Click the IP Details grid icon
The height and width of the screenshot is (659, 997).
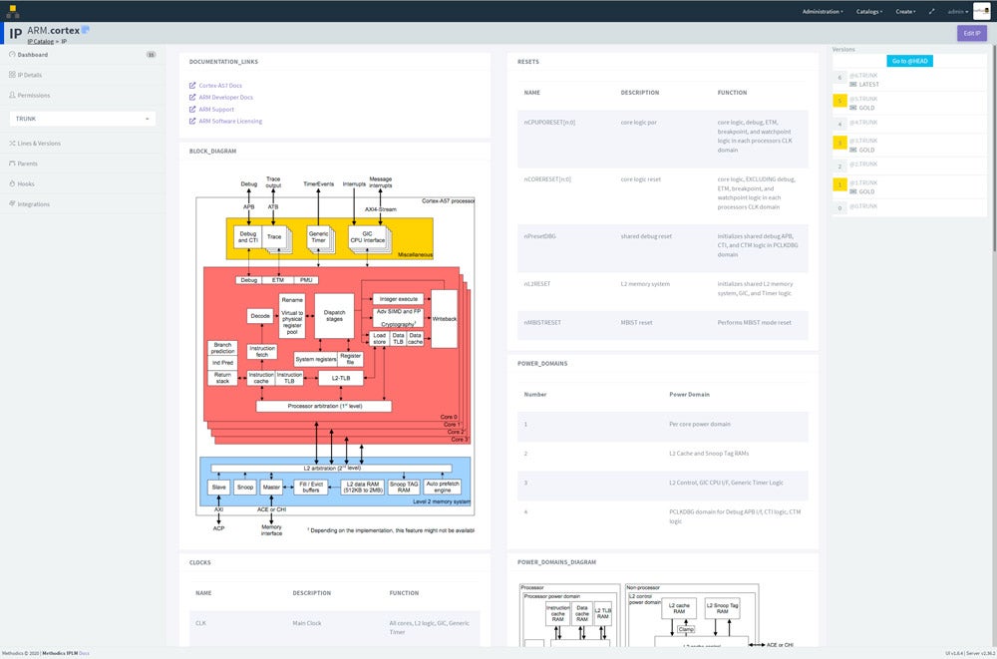12,75
